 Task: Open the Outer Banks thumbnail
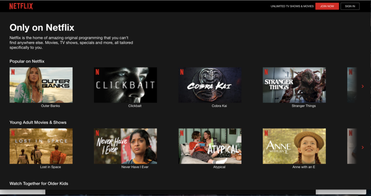[x=41, y=85]
